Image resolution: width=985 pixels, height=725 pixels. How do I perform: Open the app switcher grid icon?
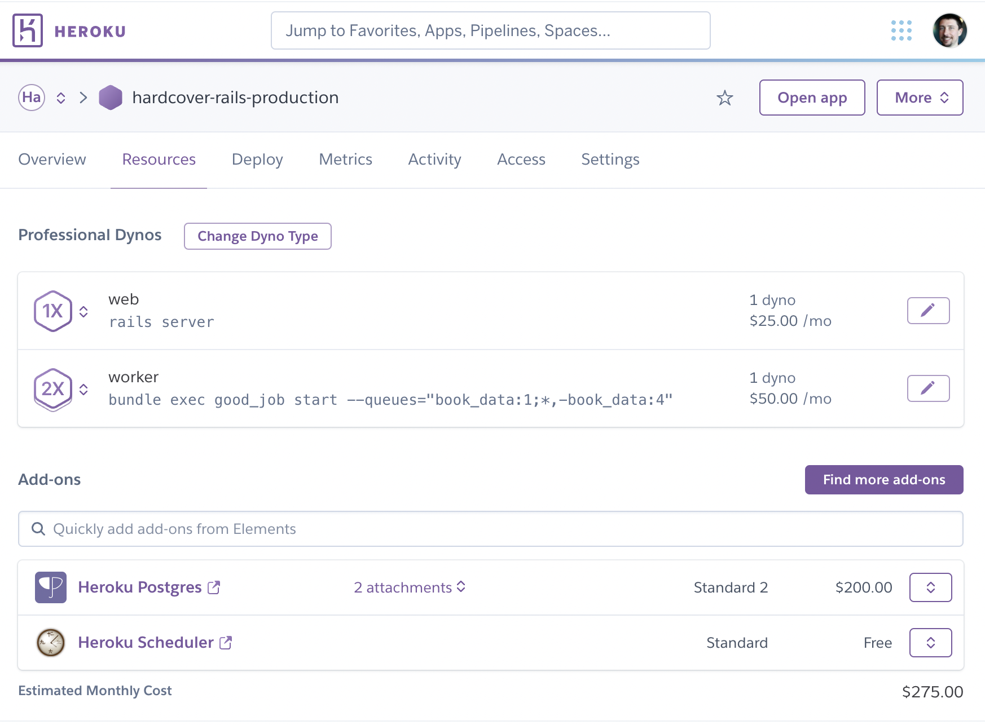(901, 30)
